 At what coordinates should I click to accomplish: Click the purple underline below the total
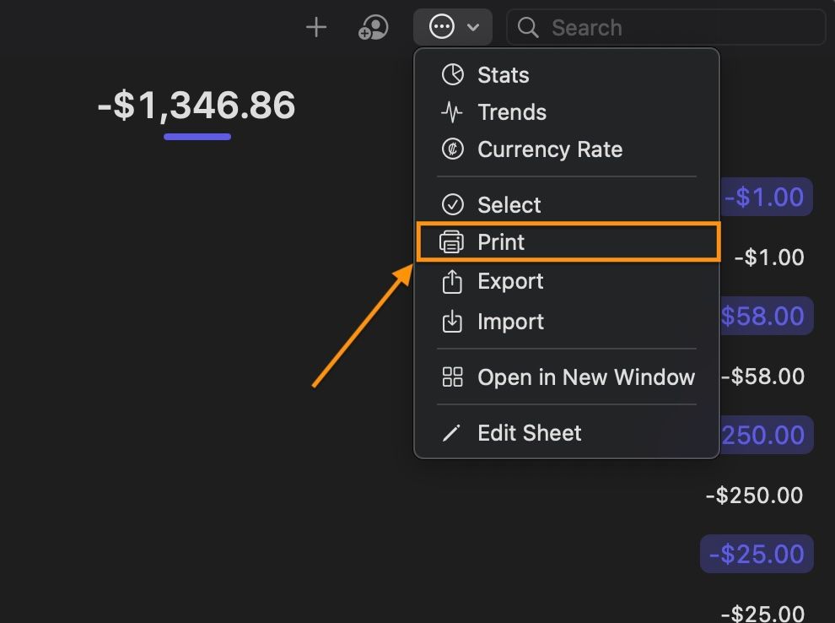[197, 136]
